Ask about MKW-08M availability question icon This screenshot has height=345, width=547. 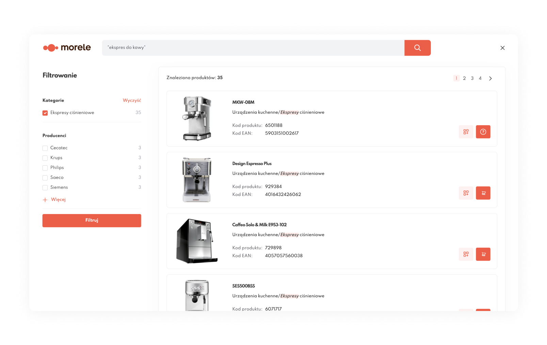click(483, 132)
